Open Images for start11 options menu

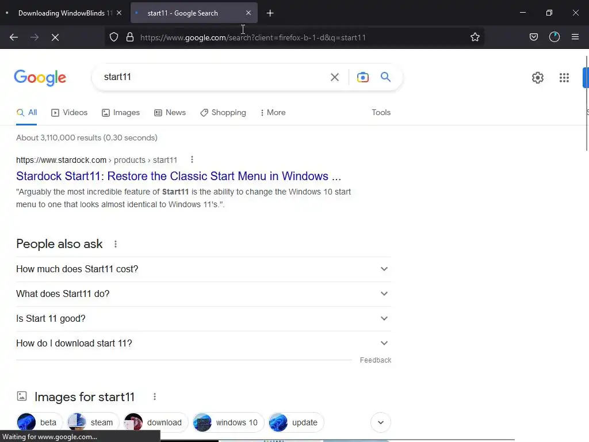(154, 397)
